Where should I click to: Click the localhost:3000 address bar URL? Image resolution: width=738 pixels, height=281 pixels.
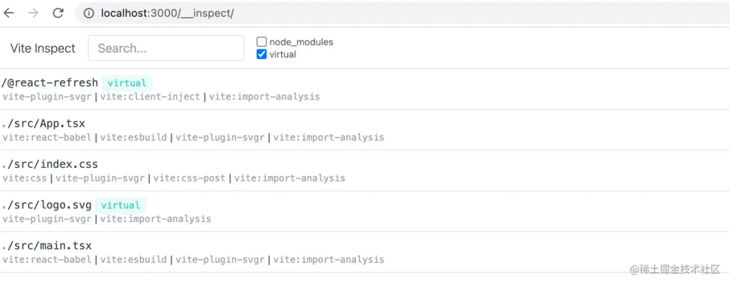tap(167, 13)
